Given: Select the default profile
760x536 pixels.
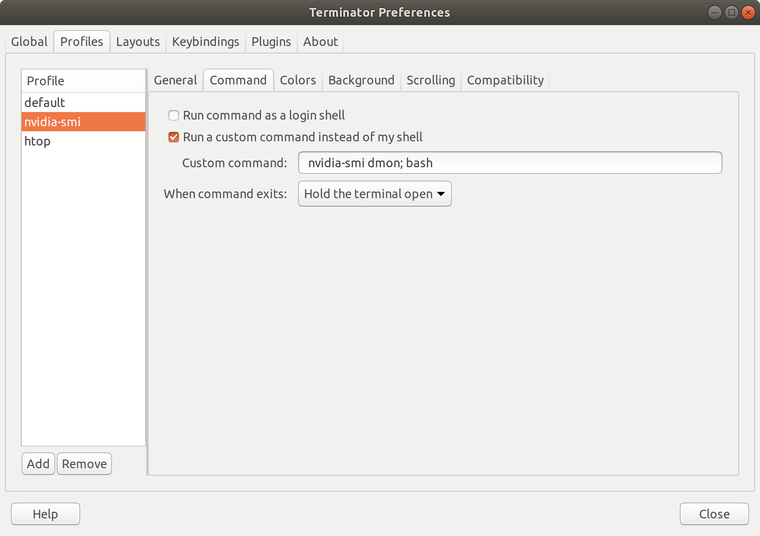Looking at the screenshot, I should pos(84,102).
